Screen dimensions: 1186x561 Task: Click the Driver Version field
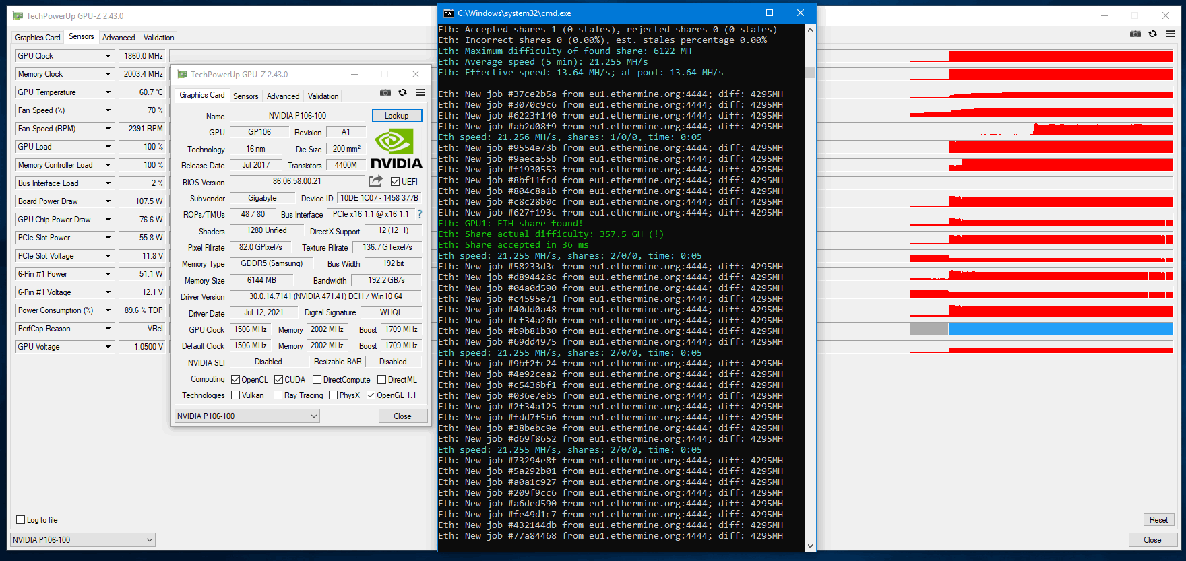(325, 296)
